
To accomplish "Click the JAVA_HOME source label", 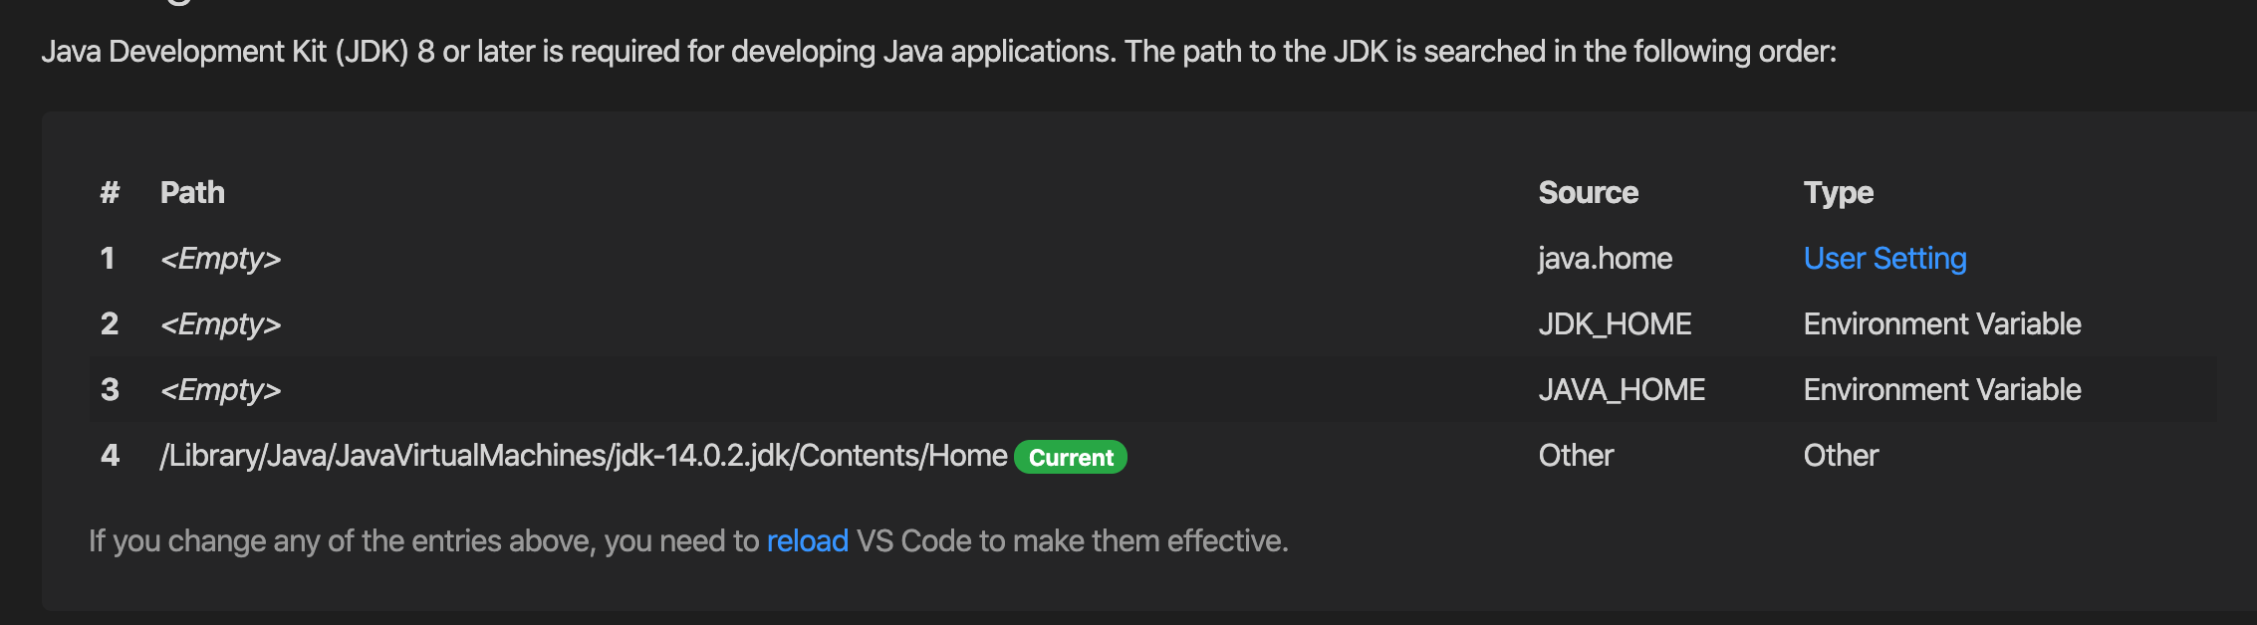I will (x=1622, y=389).
